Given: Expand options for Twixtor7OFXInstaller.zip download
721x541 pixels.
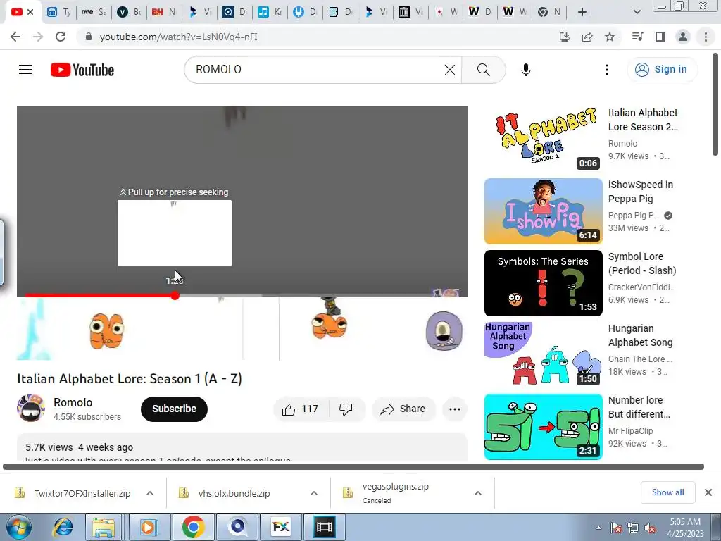Looking at the screenshot, I should click(150, 493).
